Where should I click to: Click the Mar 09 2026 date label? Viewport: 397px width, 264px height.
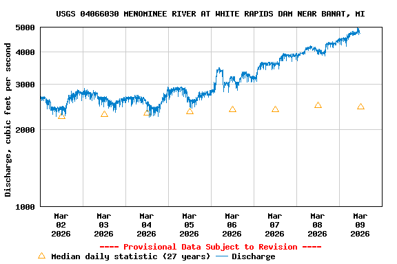(360, 225)
